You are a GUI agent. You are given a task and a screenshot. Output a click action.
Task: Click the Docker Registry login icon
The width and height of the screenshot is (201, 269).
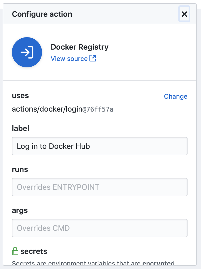tap(27, 52)
